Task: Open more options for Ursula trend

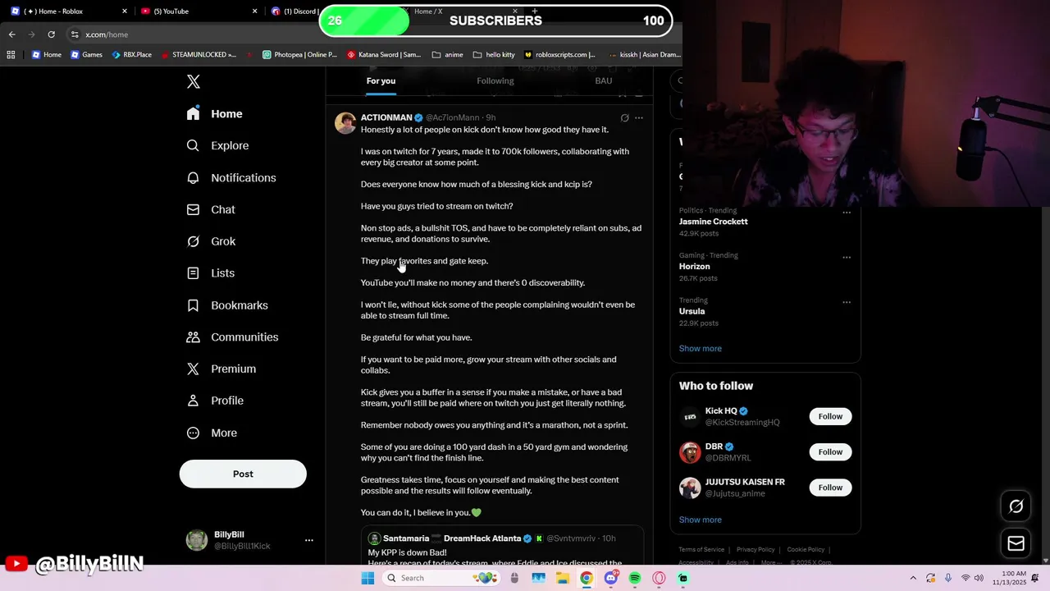Action: tap(847, 302)
